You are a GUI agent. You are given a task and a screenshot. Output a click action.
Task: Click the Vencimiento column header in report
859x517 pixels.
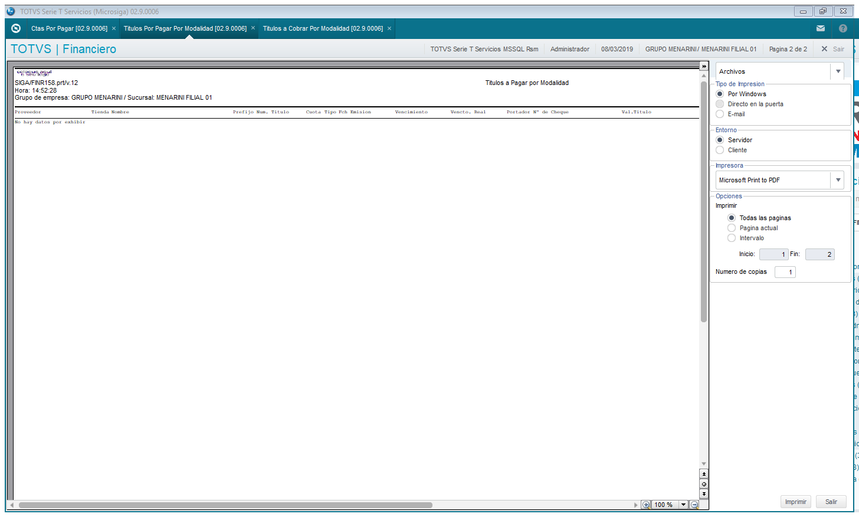(411, 112)
